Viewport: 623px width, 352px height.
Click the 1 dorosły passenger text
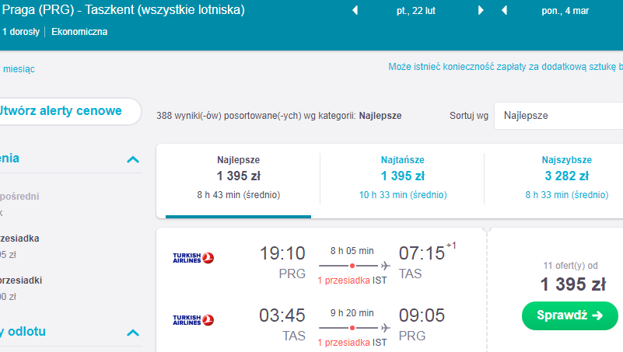(21, 32)
